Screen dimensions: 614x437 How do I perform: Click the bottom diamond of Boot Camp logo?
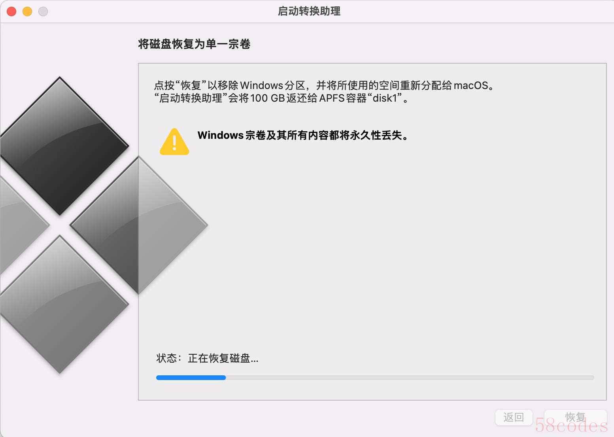(60, 304)
